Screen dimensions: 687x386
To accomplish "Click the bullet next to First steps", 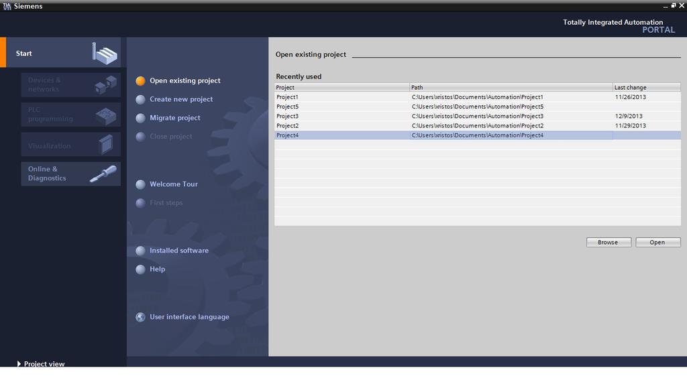I will click(140, 203).
